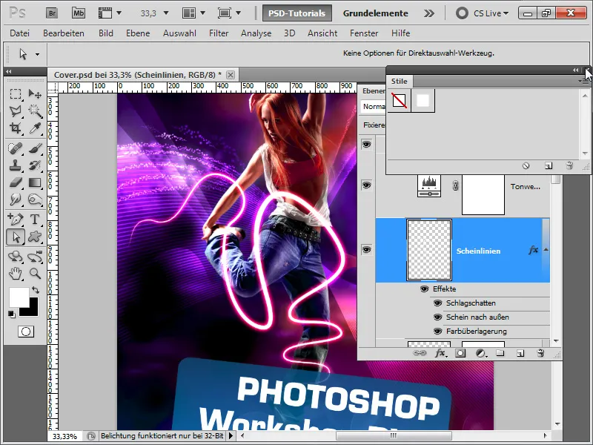Image resolution: width=593 pixels, height=445 pixels.
Task: Create a new layer from Layers panel footer
Action: (520, 354)
